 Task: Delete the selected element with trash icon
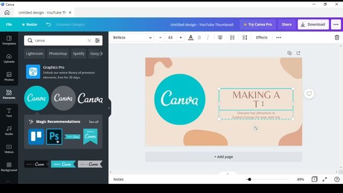click(x=337, y=38)
